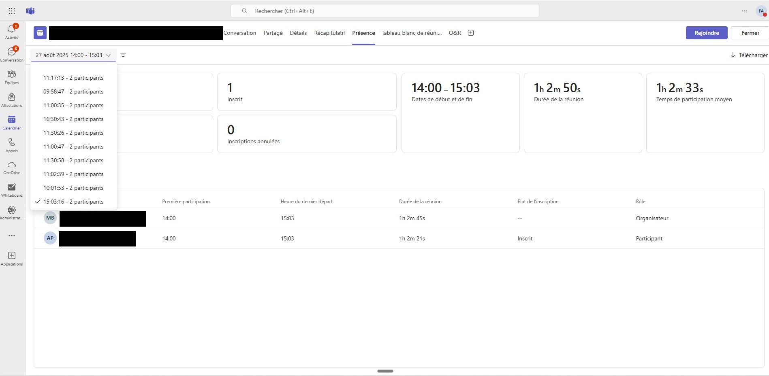
Task: Switch to the Détails tab
Action: pyautogui.click(x=298, y=33)
